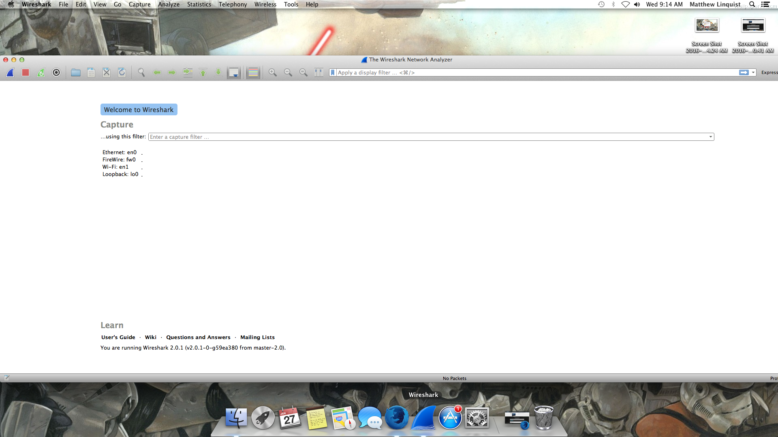Viewport: 778px width, 437px height.
Task: Toggle packet list colorization
Action: coord(253,72)
